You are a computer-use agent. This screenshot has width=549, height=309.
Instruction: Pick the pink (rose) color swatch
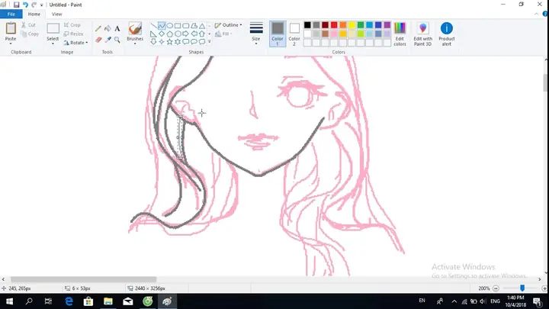(334, 34)
